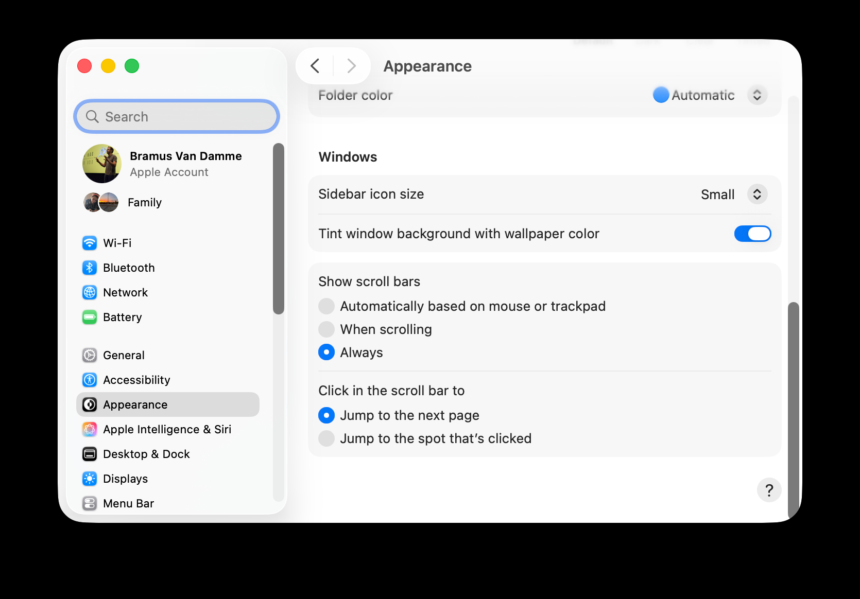Open help with the question mark button
860x599 pixels.
pyautogui.click(x=769, y=490)
